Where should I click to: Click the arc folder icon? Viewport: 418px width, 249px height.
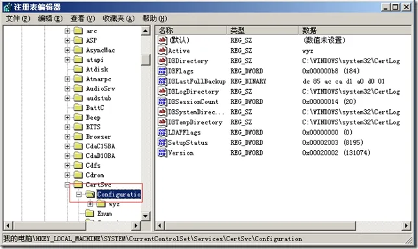tap(78, 31)
